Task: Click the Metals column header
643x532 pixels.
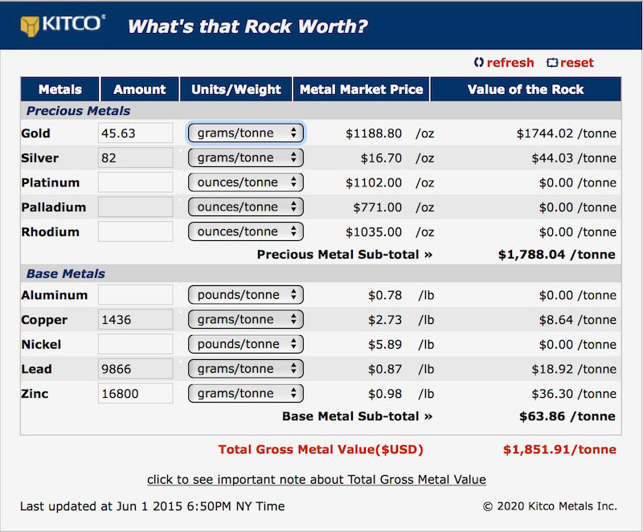Action: click(x=59, y=89)
